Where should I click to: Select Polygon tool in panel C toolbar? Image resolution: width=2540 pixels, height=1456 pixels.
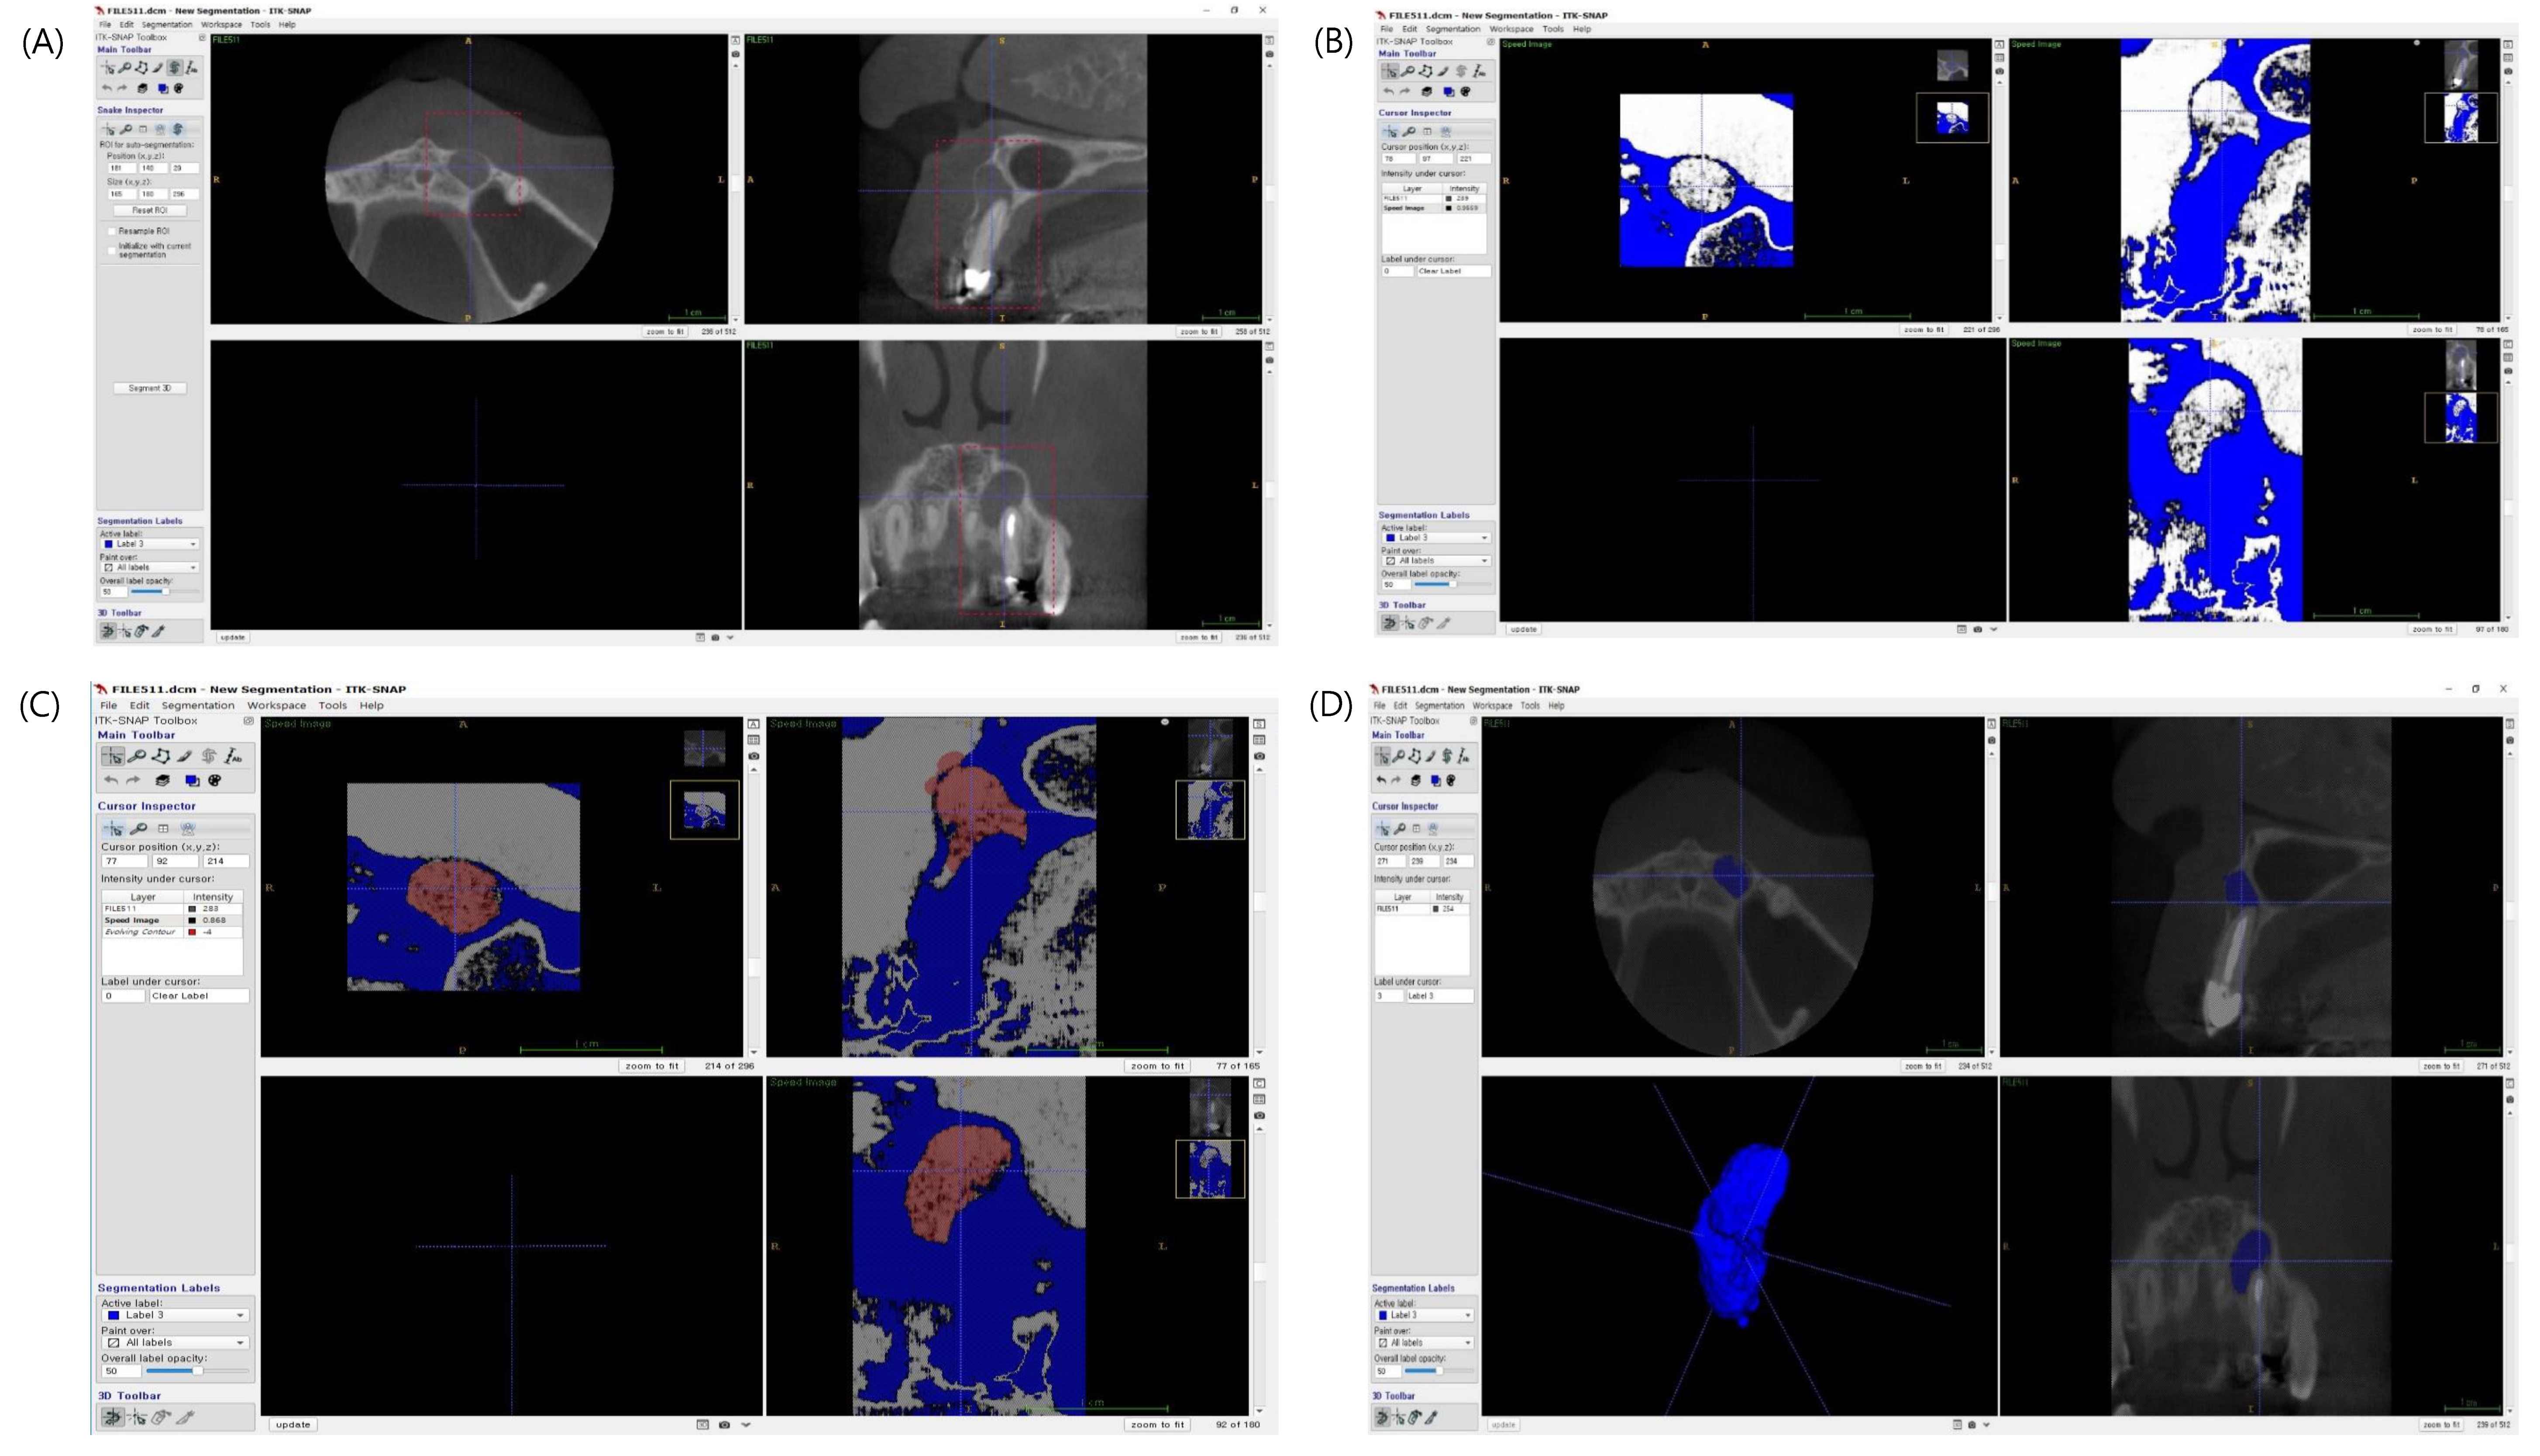point(160,756)
